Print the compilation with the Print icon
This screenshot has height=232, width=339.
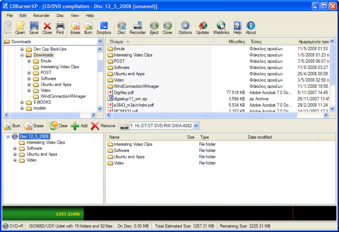[60, 28]
